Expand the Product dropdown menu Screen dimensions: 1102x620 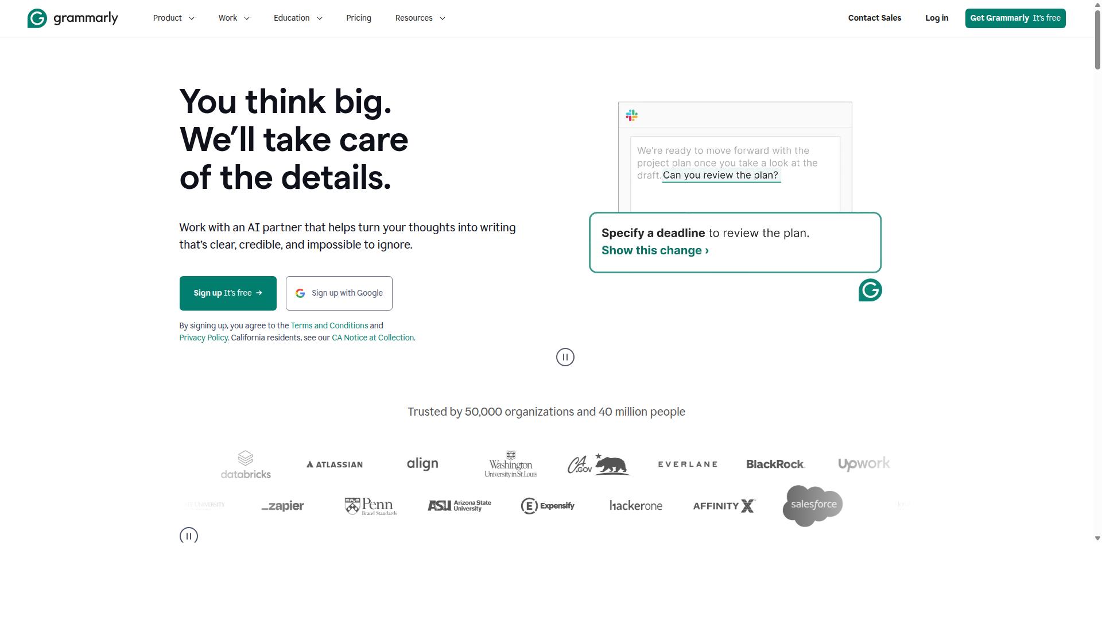[x=174, y=18]
